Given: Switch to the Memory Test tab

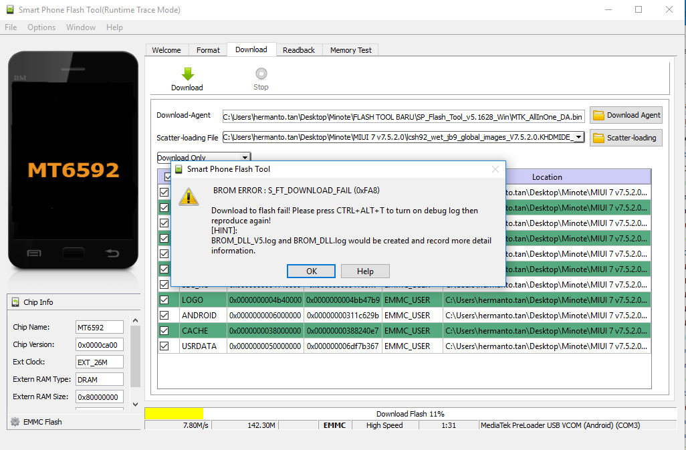Looking at the screenshot, I should click(351, 50).
